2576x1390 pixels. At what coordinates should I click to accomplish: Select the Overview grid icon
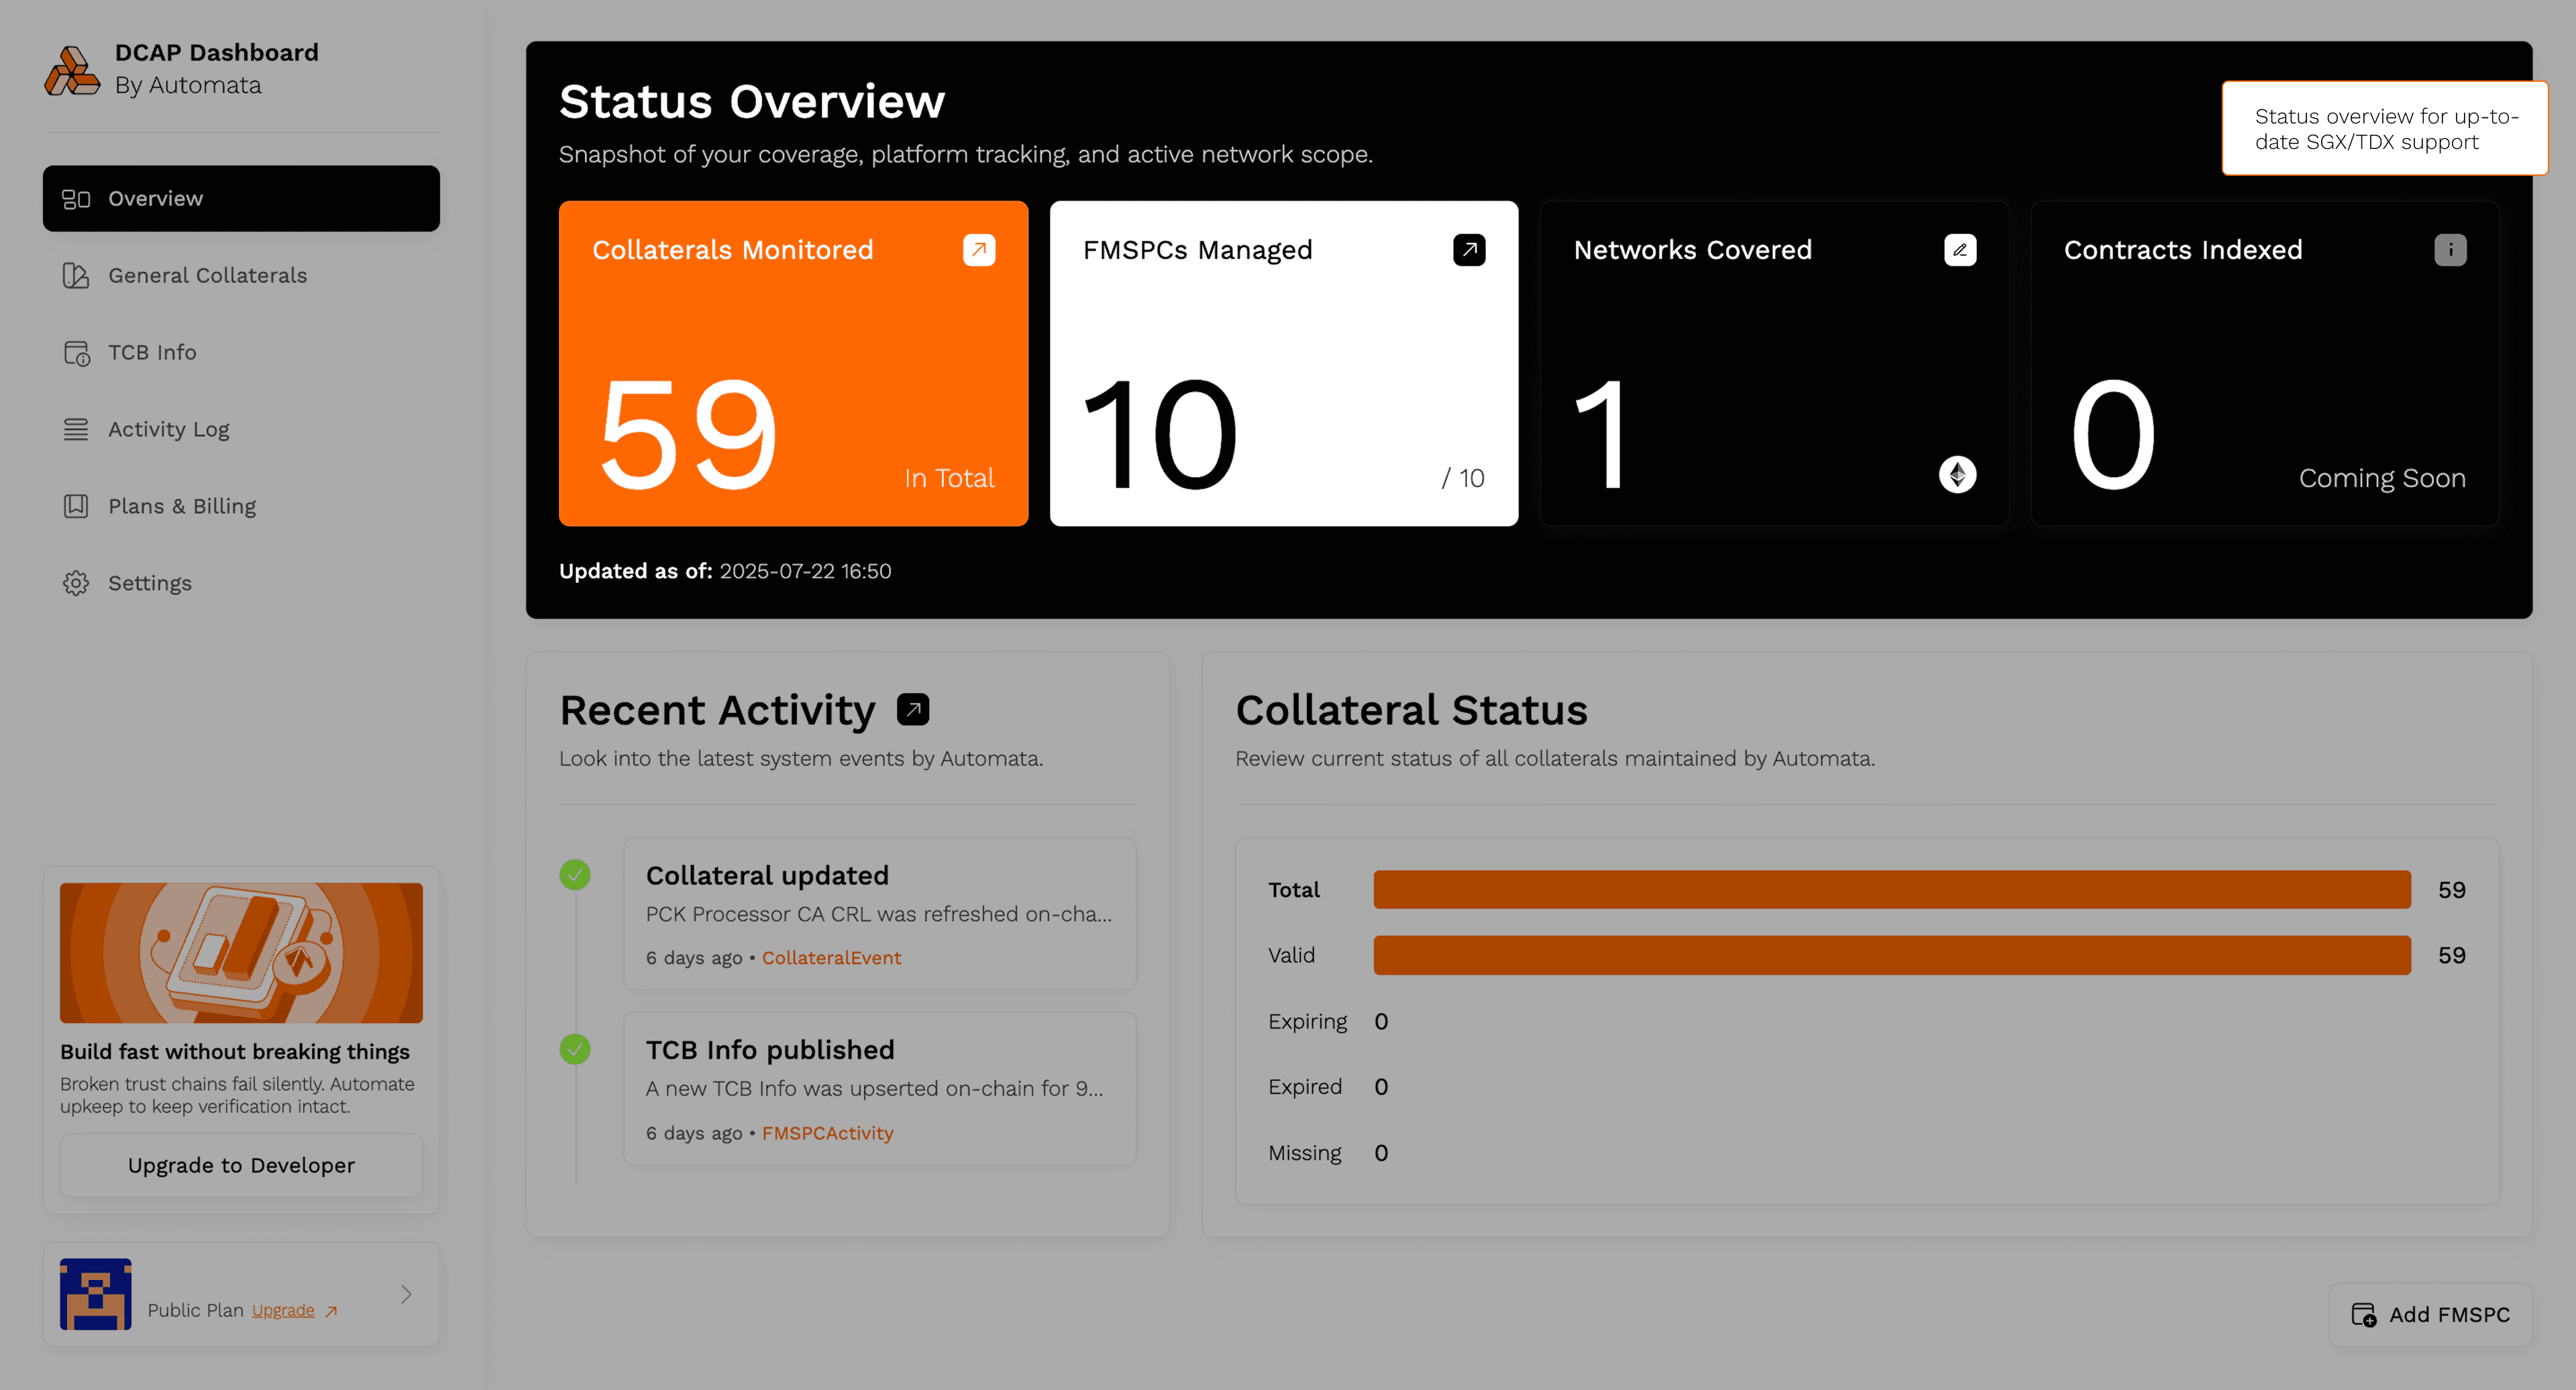click(x=76, y=198)
